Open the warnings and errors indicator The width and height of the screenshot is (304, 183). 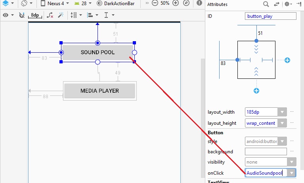199,3
